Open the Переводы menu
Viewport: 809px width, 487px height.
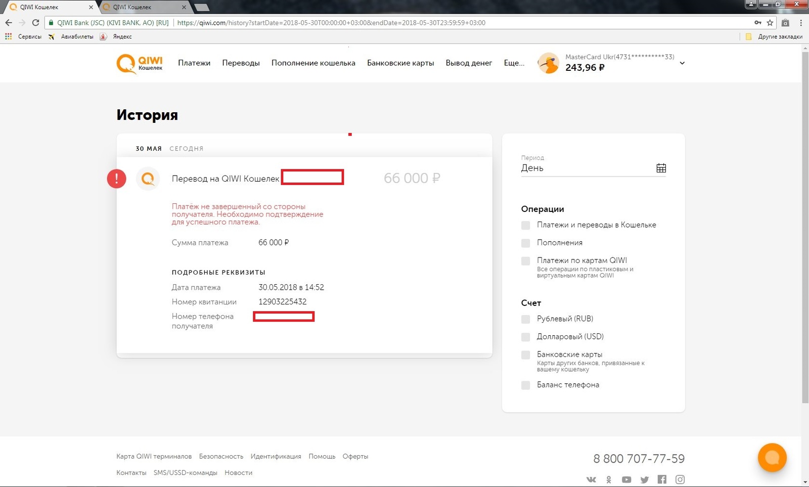click(241, 63)
